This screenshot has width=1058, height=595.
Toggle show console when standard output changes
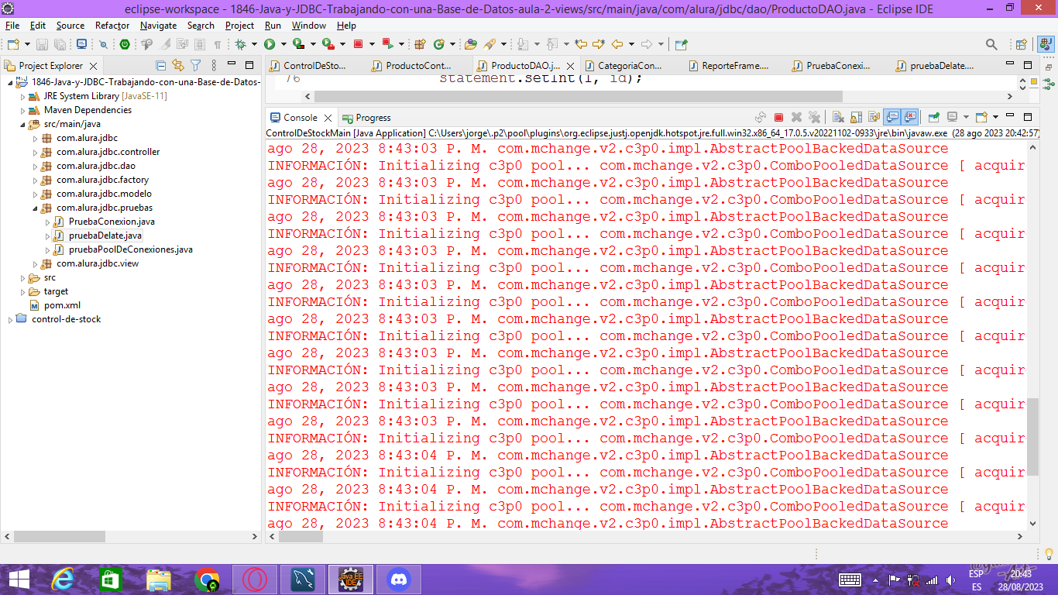892,118
